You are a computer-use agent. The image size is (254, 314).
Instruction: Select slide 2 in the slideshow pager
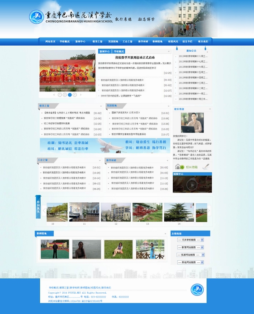tap(65, 95)
